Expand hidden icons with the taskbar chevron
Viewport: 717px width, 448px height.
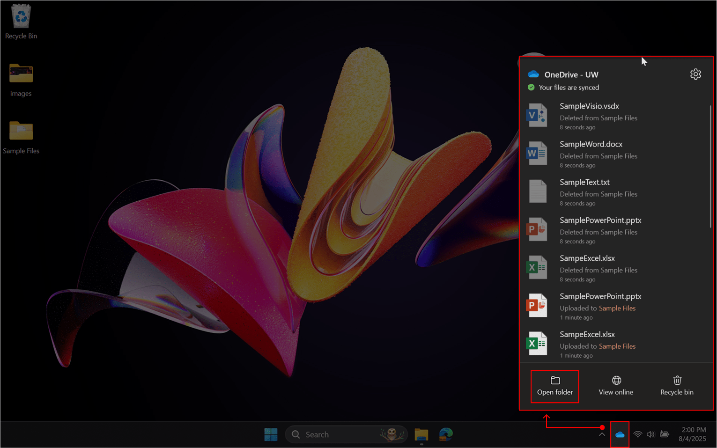click(602, 434)
